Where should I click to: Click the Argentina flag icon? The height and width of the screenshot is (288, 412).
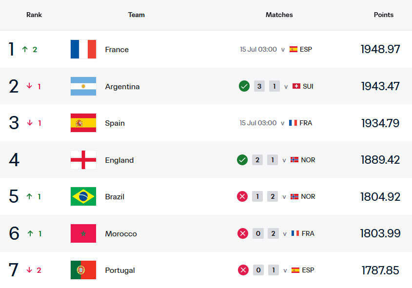(x=83, y=86)
